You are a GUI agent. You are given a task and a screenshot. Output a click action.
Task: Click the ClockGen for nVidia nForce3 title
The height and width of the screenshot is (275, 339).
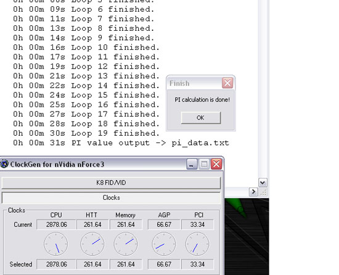tap(57, 164)
